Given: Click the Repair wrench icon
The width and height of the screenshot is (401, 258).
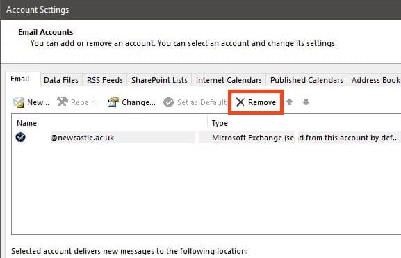Looking at the screenshot, I should pos(62,102).
